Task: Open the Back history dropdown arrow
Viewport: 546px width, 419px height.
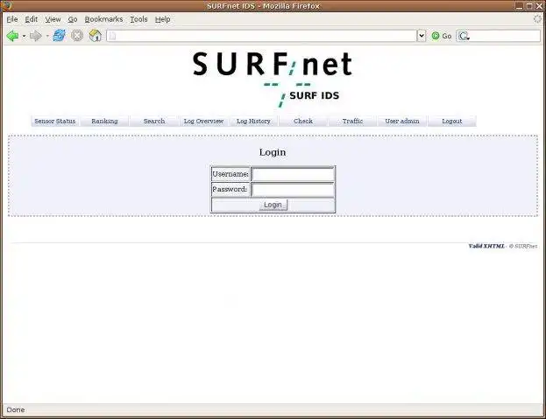Action: click(x=24, y=36)
